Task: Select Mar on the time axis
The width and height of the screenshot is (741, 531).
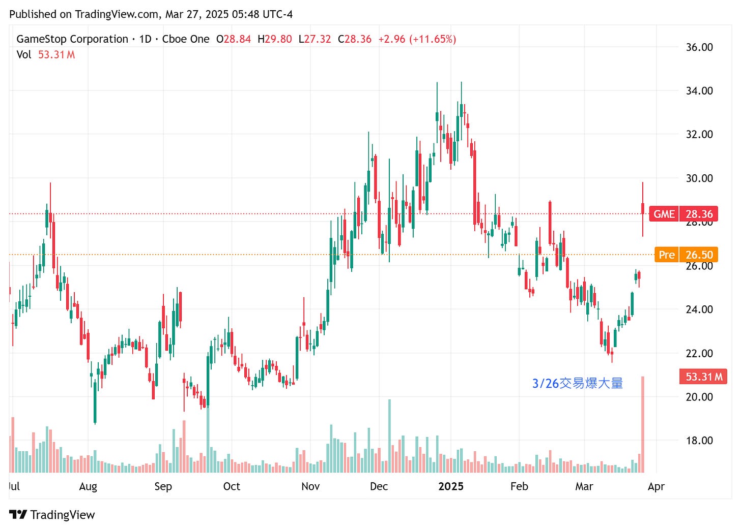Action: (x=585, y=486)
